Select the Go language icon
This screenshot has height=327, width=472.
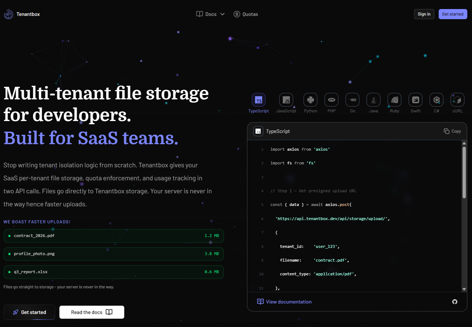(352, 100)
